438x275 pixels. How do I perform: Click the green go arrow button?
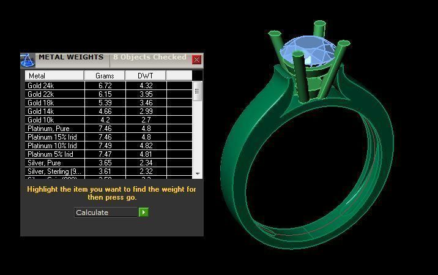pyautogui.click(x=144, y=213)
